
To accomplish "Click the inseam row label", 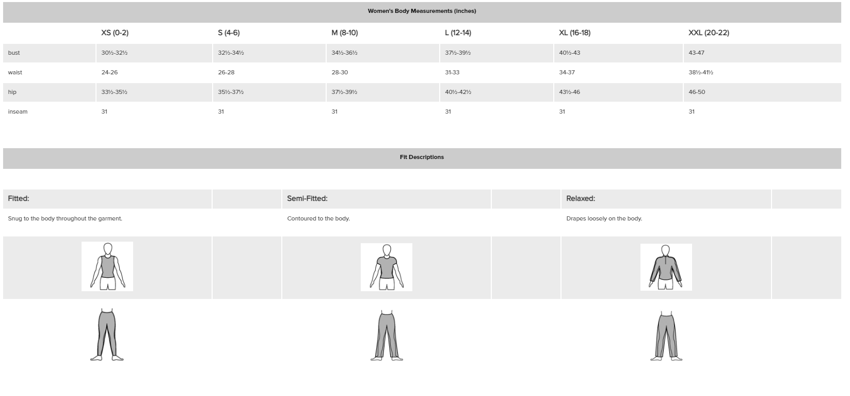I will pos(18,112).
